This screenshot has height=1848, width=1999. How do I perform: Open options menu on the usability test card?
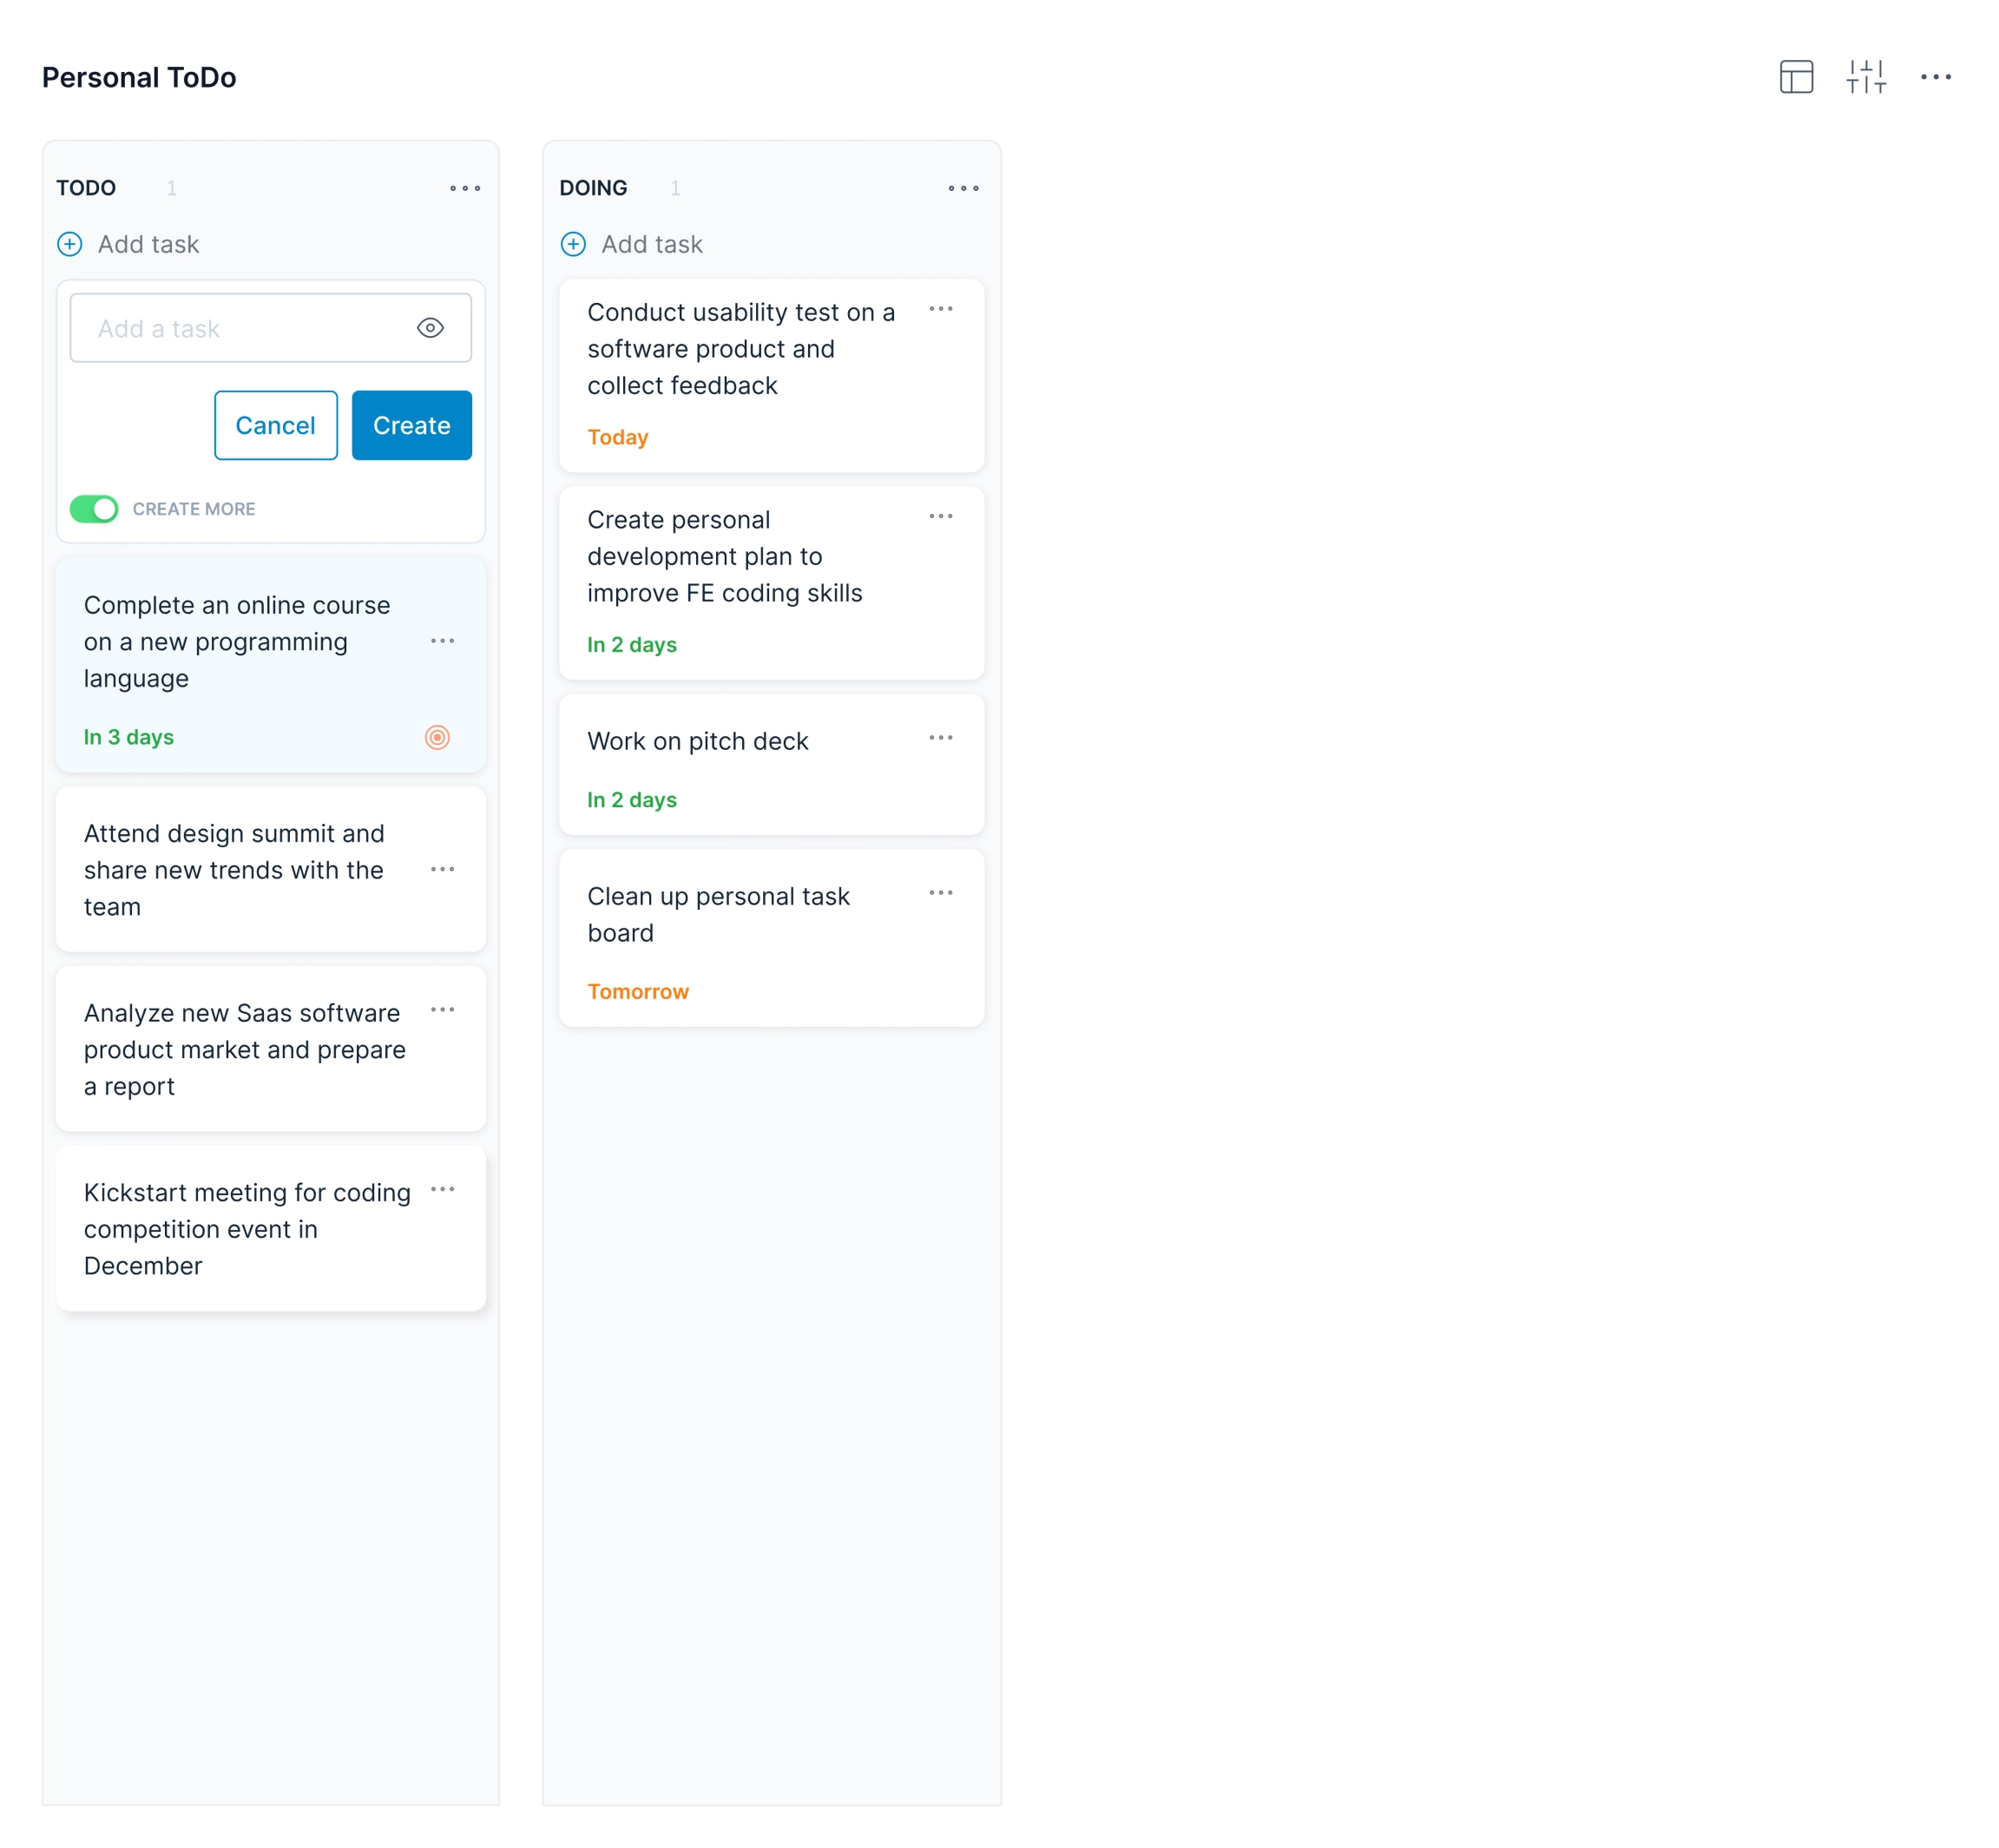tap(941, 310)
